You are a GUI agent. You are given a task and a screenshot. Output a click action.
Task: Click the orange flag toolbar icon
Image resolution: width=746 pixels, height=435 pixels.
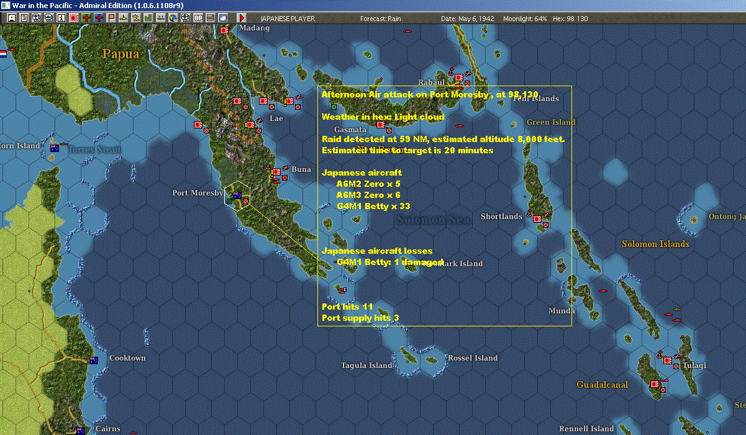click(111, 18)
